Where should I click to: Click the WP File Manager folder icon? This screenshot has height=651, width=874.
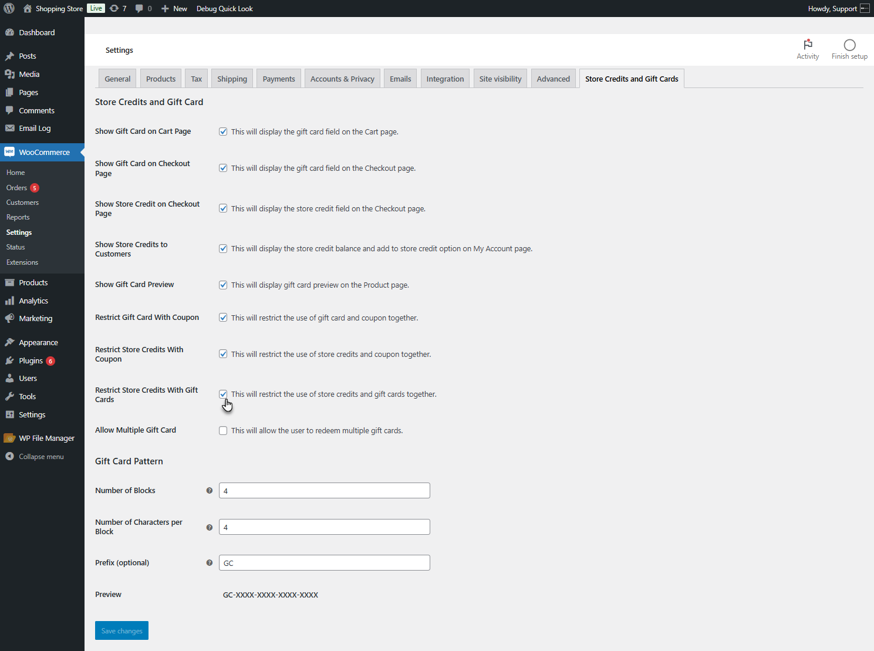[x=9, y=438]
